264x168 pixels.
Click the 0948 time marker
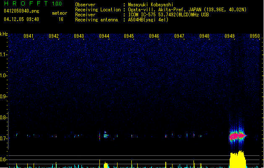[x=204, y=36]
